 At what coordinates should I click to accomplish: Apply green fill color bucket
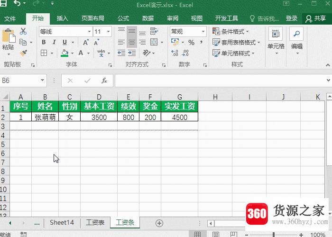(65, 53)
